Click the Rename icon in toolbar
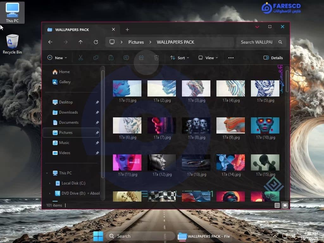Image resolution: width=324 pixels, height=243 pixels. (126, 58)
